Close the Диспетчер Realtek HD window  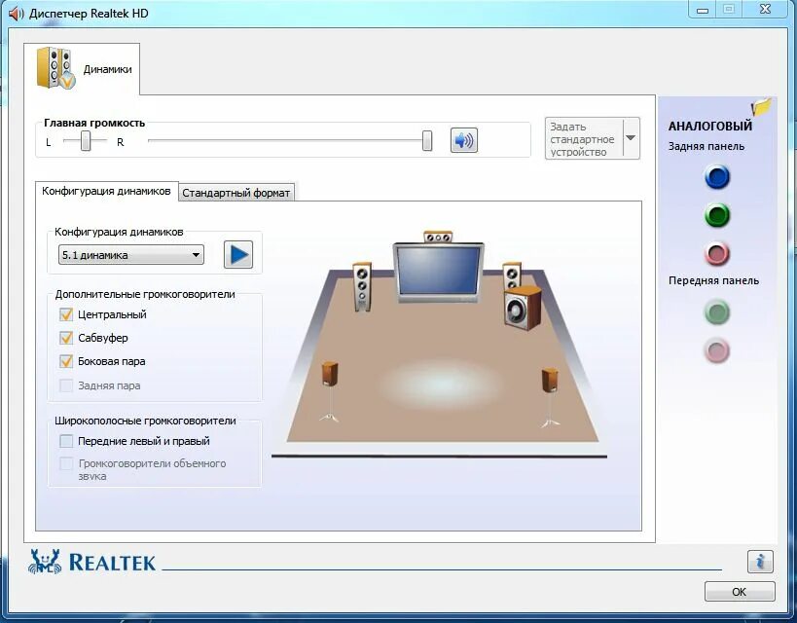tap(766, 9)
